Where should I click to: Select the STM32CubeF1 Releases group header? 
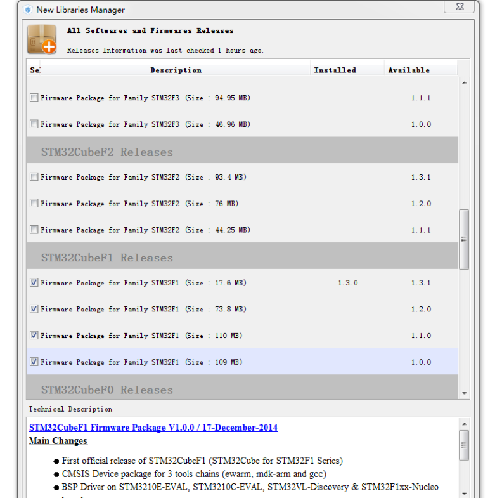click(x=243, y=256)
